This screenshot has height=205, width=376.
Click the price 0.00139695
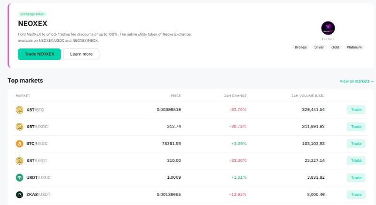169,195
